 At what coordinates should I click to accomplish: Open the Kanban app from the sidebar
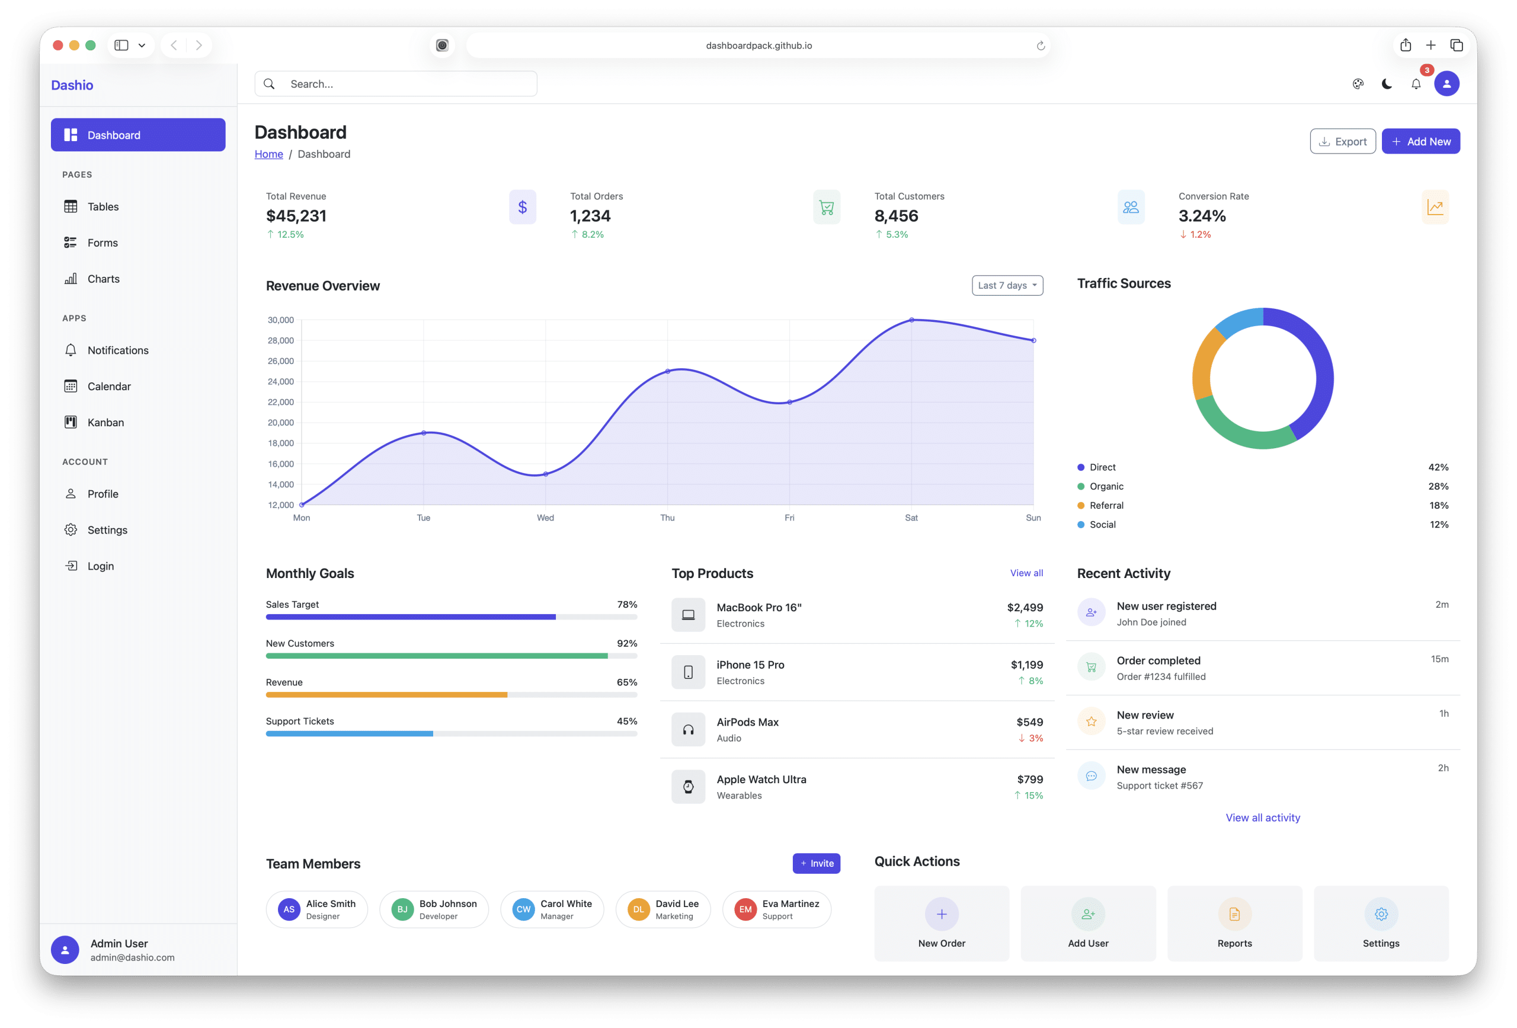click(105, 422)
